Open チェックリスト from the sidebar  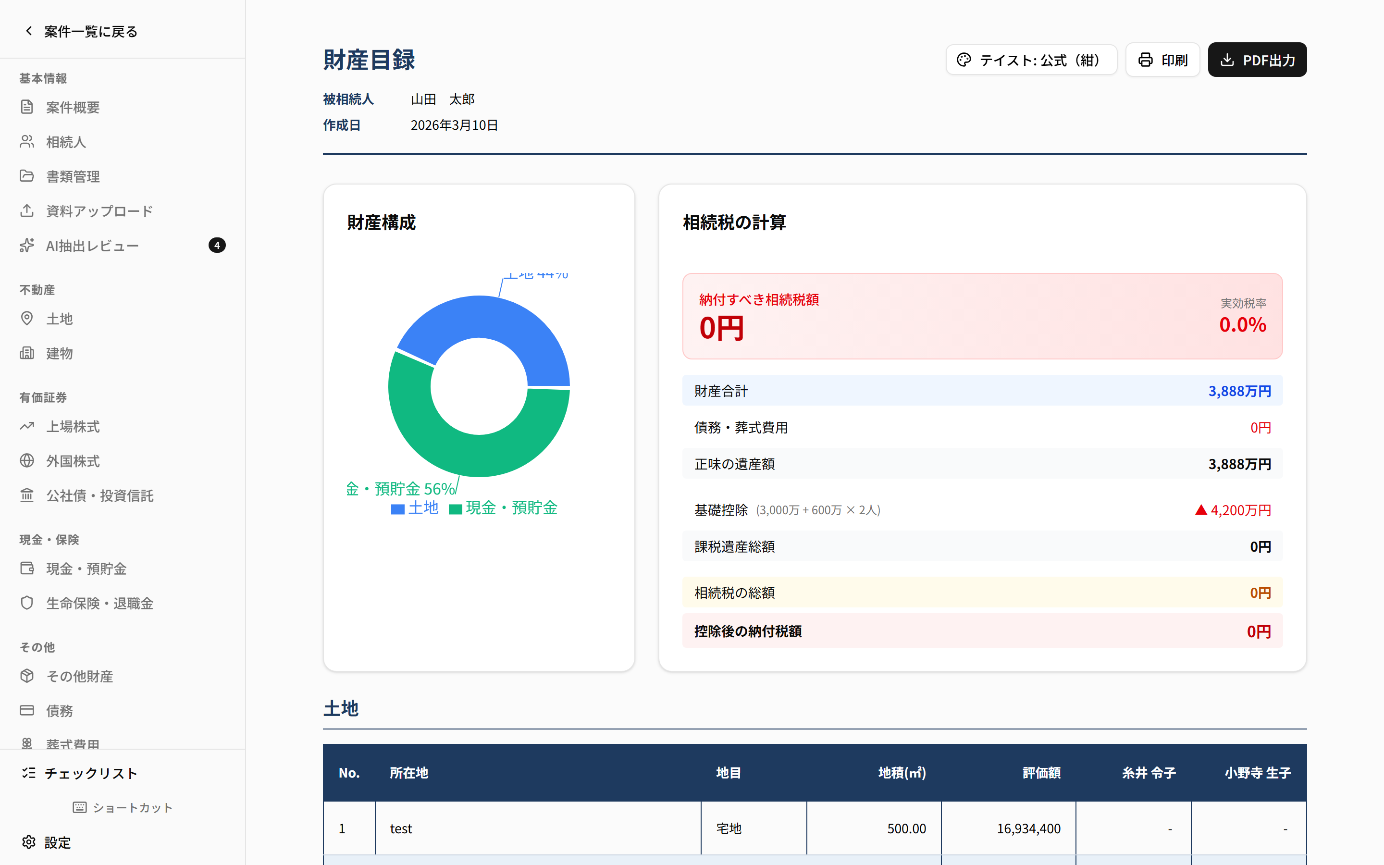pos(91,773)
